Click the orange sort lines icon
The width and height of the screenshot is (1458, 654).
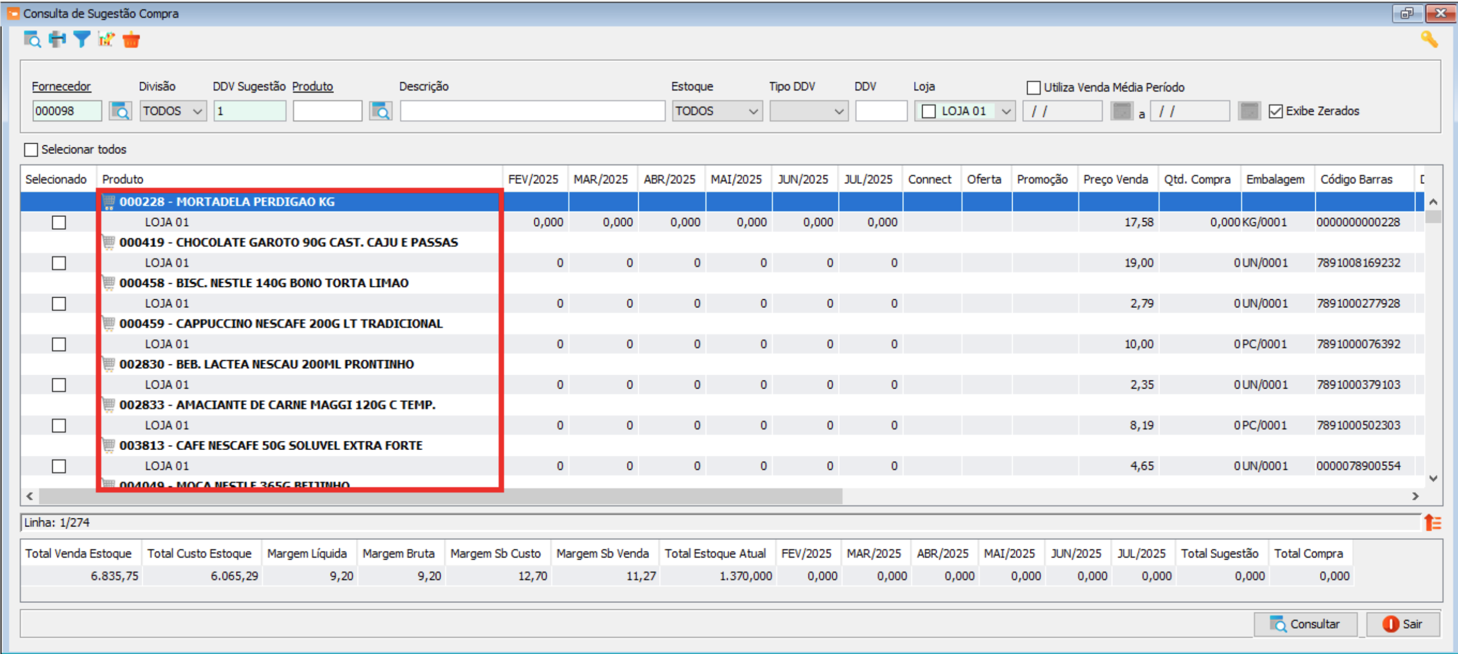(1432, 522)
